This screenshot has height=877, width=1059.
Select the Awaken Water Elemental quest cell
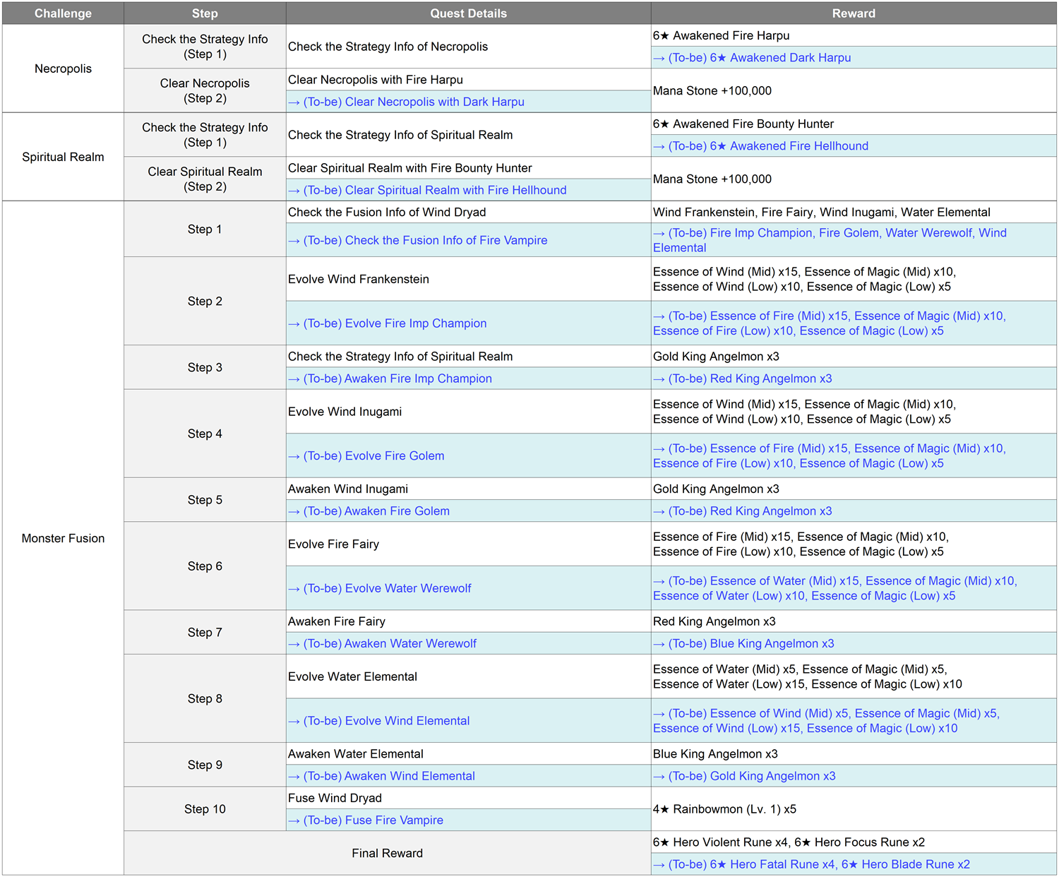pyautogui.click(x=356, y=754)
